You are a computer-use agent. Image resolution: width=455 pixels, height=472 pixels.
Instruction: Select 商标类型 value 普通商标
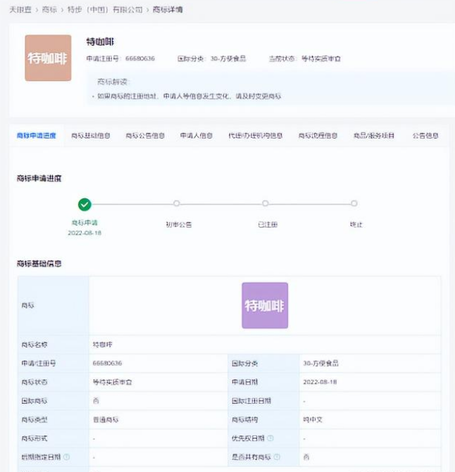pos(106,420)
